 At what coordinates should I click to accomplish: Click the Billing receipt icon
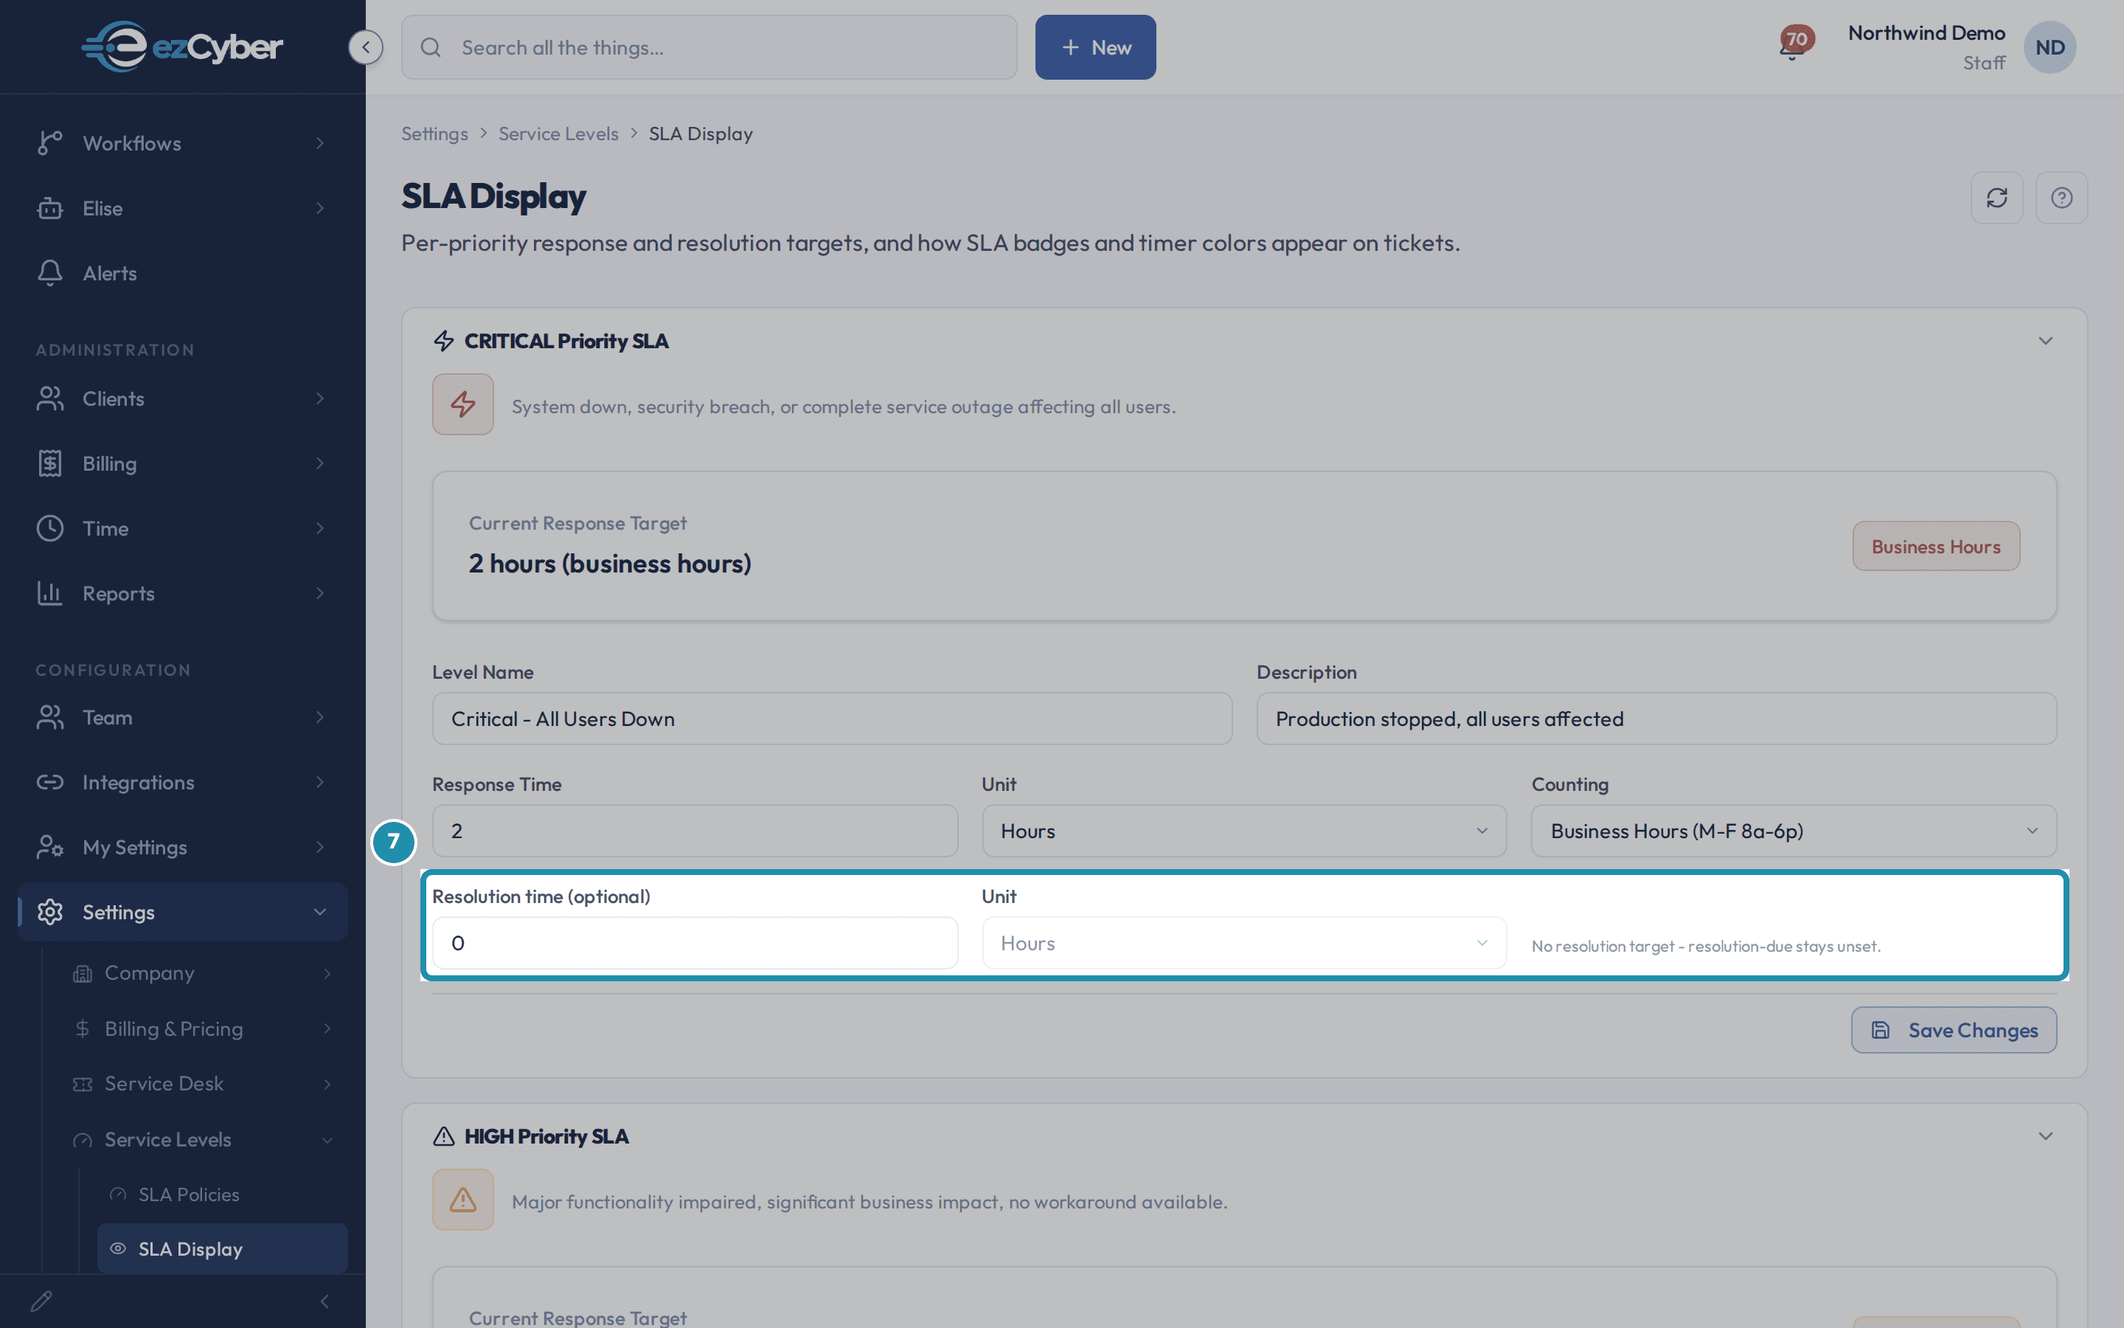pos(50,464)
